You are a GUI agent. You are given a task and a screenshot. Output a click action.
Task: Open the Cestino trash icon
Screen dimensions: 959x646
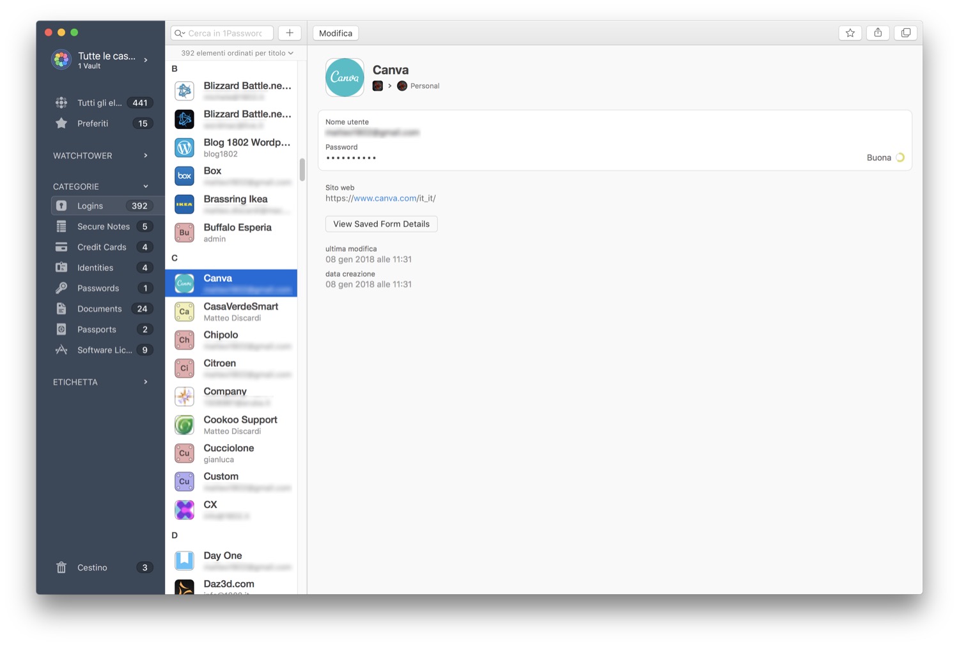click(61, 567)
